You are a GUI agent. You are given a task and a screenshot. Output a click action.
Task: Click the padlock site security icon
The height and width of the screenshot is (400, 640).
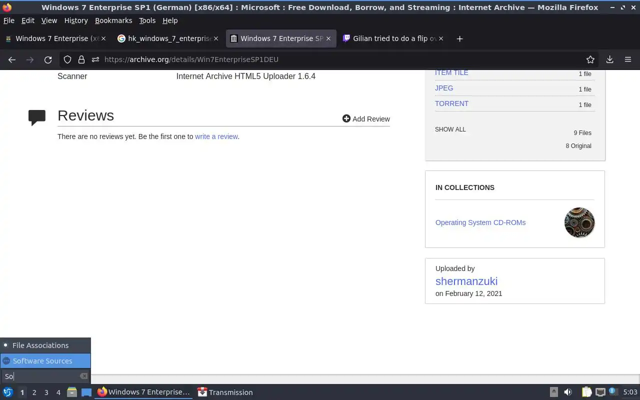tap(81, 59)
